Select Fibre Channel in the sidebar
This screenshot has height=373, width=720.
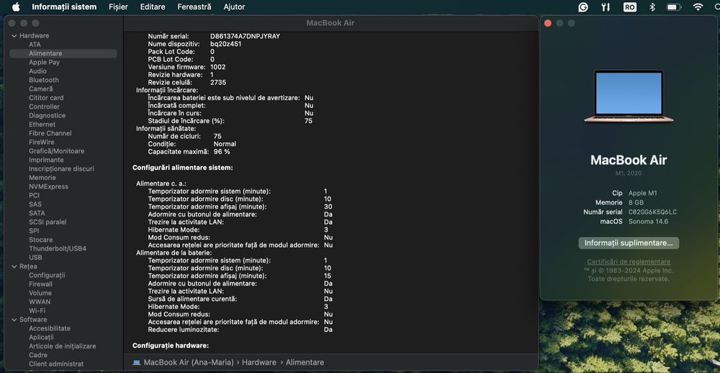pyautogui.click(x=50, y=133)
